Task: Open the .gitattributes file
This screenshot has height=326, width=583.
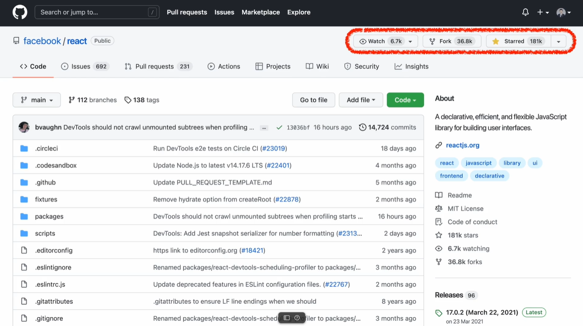Action: [x=54, y=301]
